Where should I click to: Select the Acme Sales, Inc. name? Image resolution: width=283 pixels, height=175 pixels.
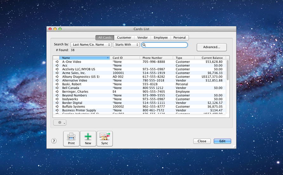74,73
